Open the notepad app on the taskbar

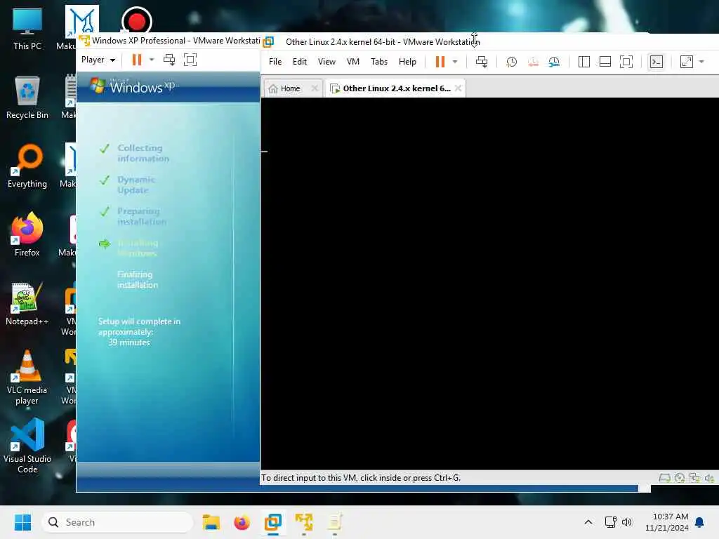tap(335, 522)
